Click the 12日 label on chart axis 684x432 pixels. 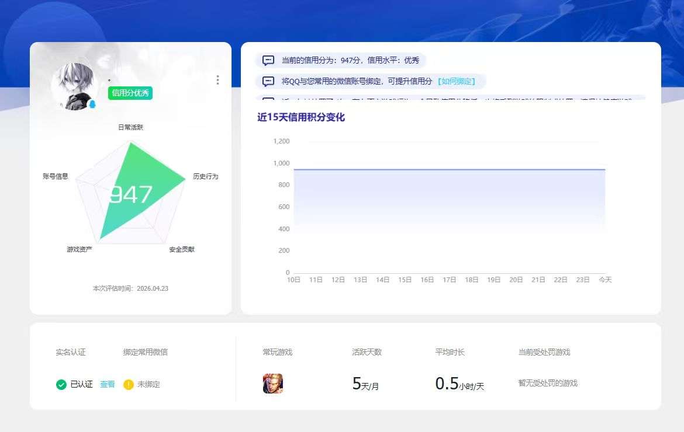click(338, 280)
